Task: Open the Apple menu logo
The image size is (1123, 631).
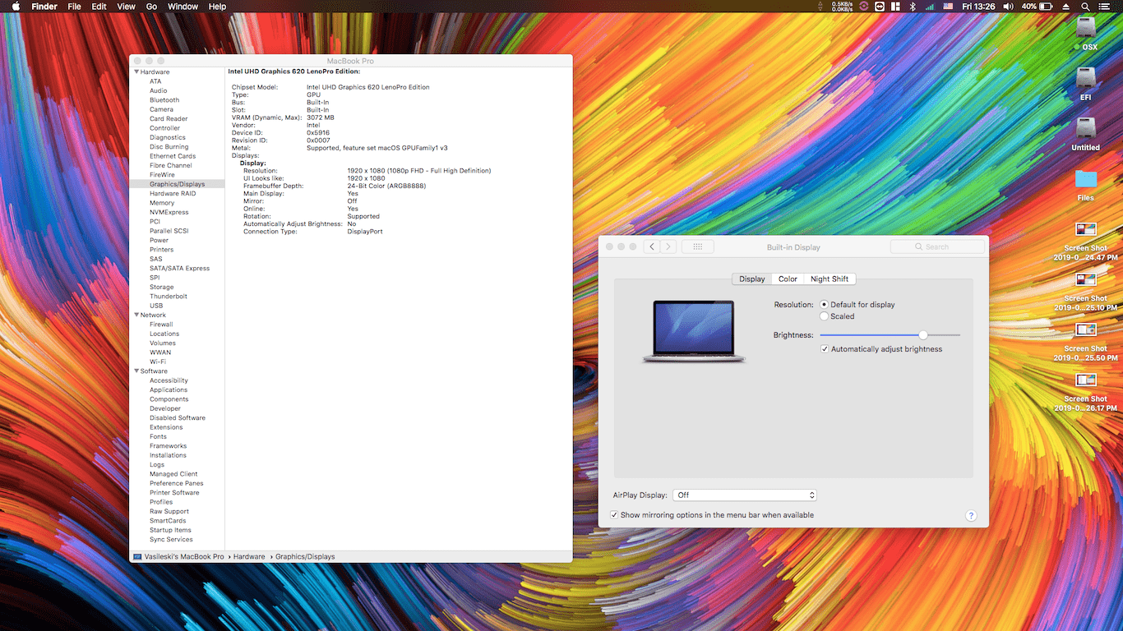Action: (x=16, y=7)
